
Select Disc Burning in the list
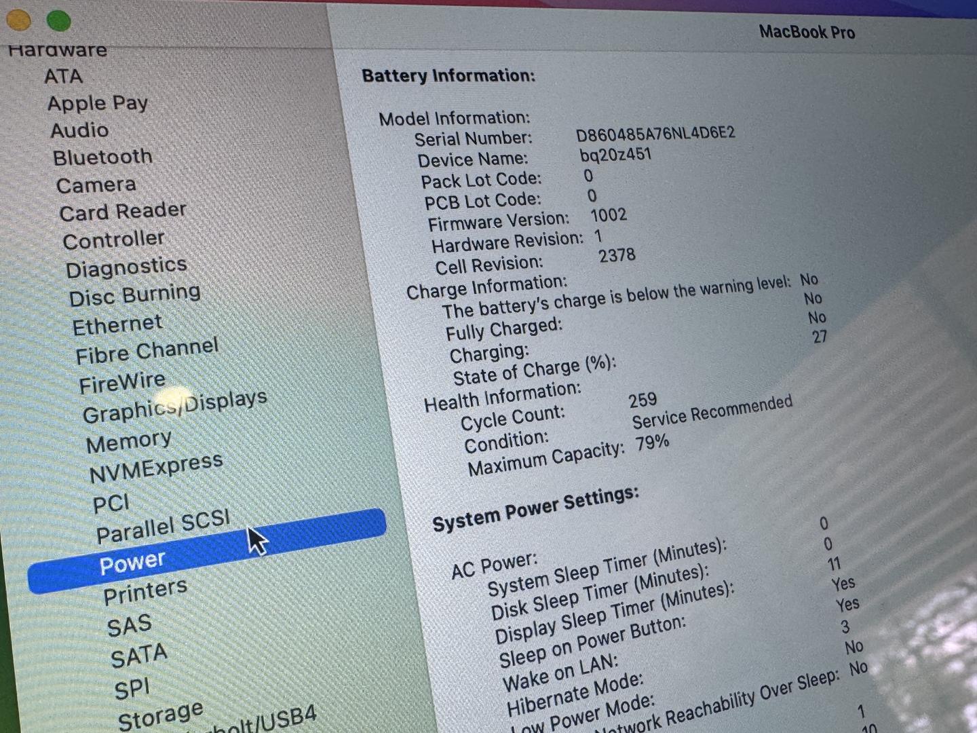click(134, 296)
